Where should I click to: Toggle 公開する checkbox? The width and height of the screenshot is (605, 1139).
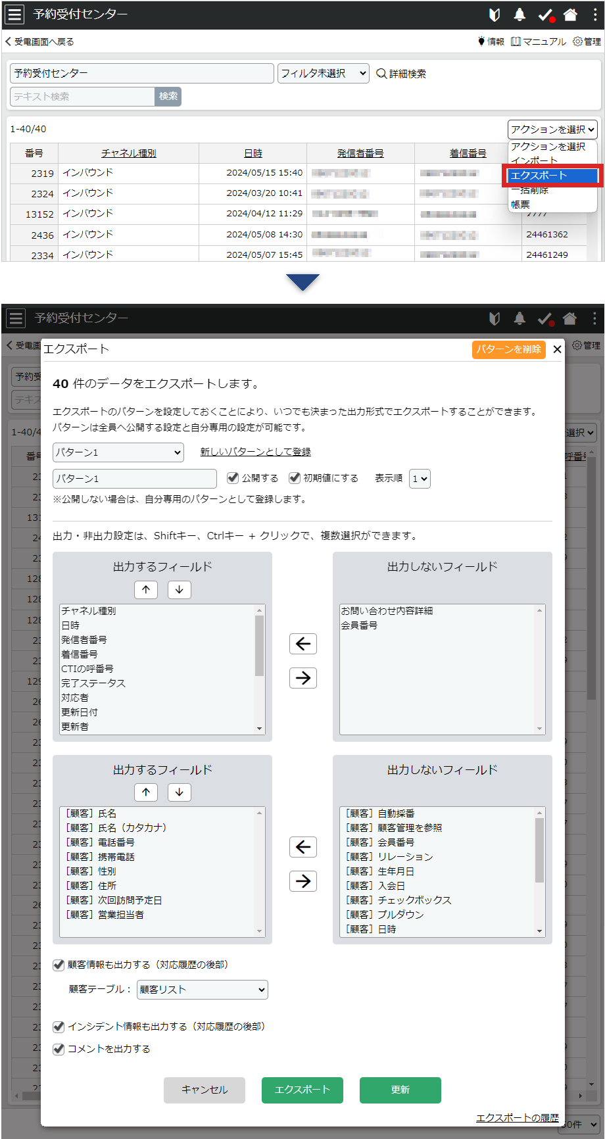click(x=233, y=478)
